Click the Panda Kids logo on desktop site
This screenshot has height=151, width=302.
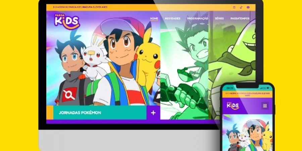tap(67, 21)
